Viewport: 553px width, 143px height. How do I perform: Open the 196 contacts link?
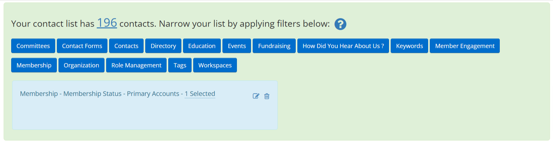click(x=107, y=23)
